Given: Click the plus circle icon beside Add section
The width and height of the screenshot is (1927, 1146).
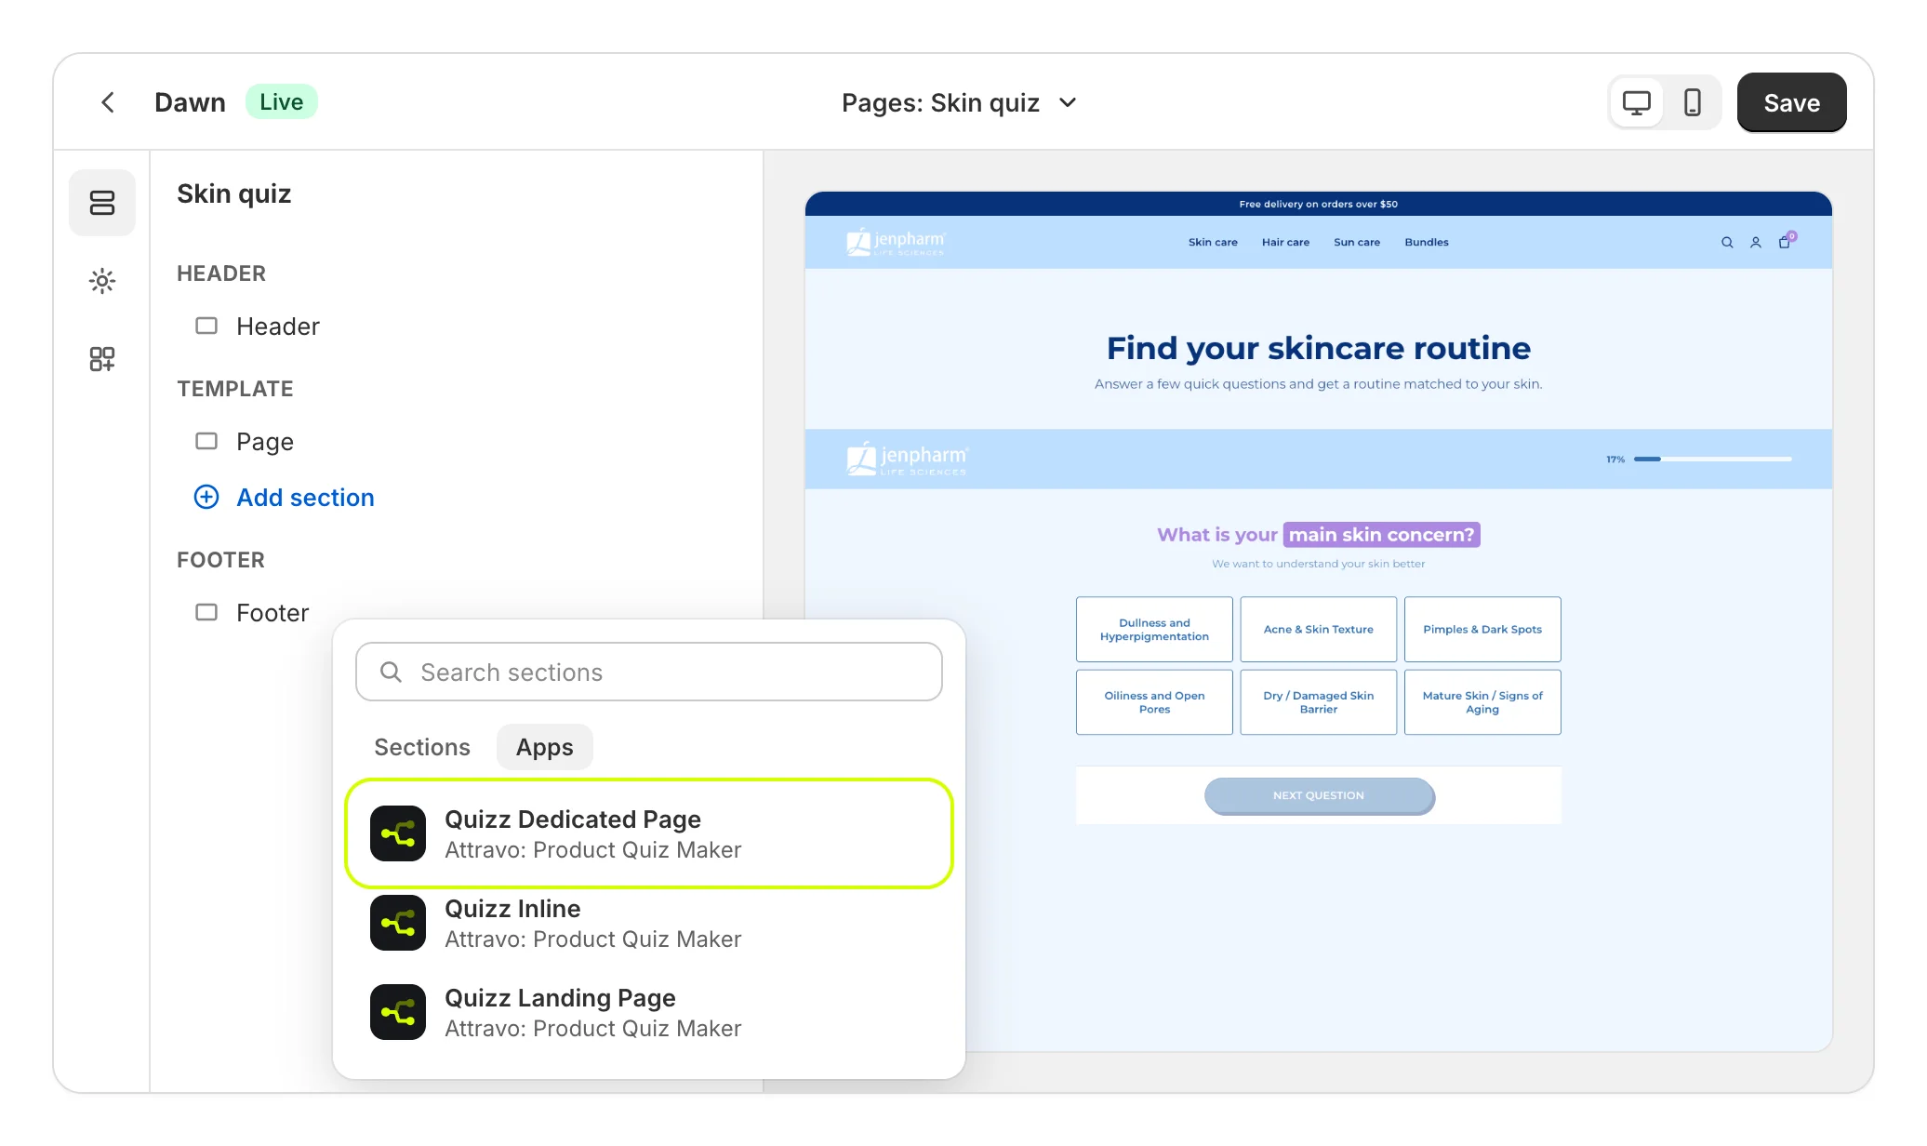Looking at the screenshot, I should click(x=206, y=497).
